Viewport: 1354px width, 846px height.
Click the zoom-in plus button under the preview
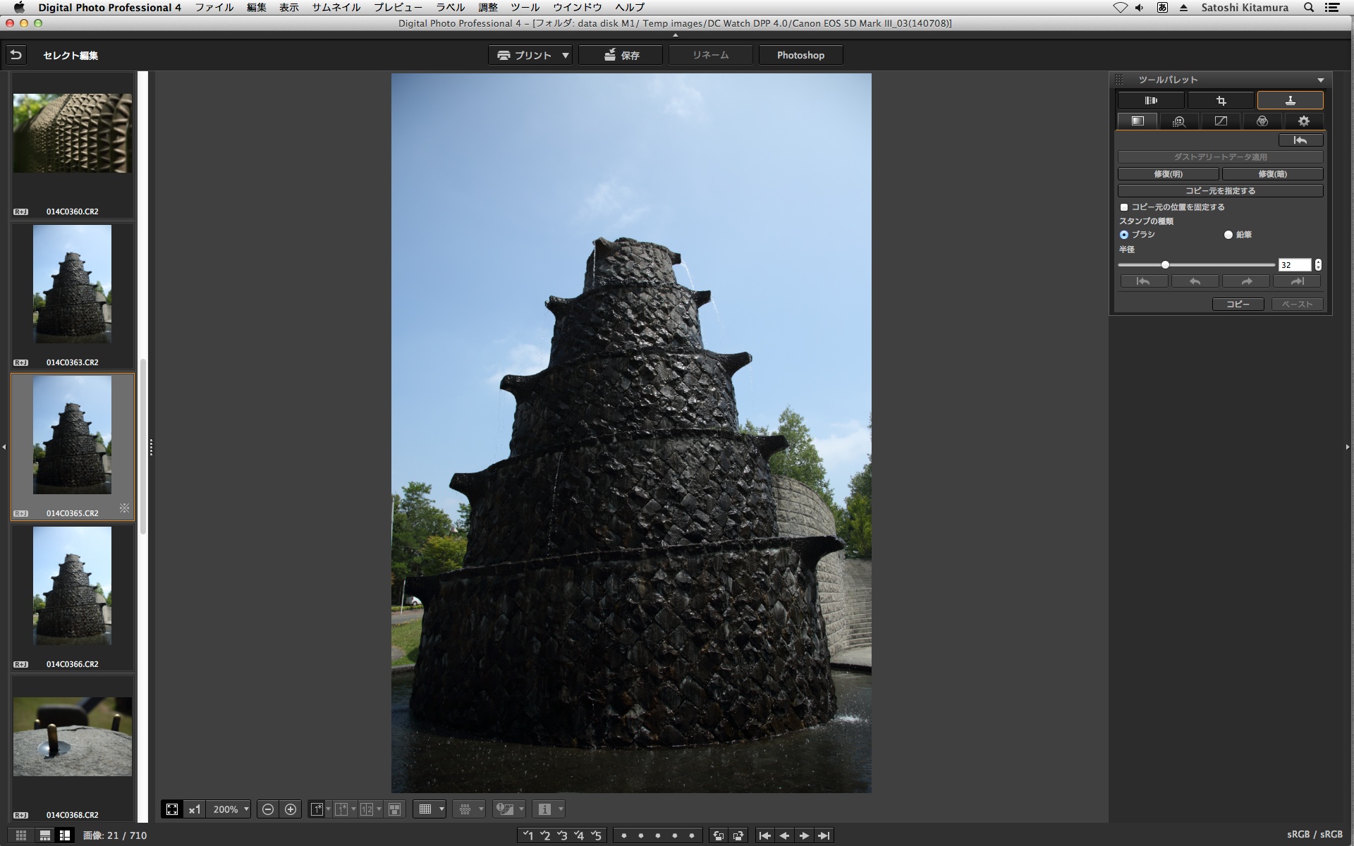click(291, 809)
